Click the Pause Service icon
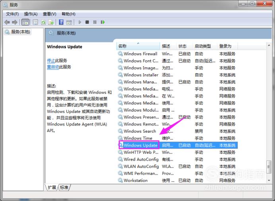Screen dimensions: 275x201 click(95, 22)
